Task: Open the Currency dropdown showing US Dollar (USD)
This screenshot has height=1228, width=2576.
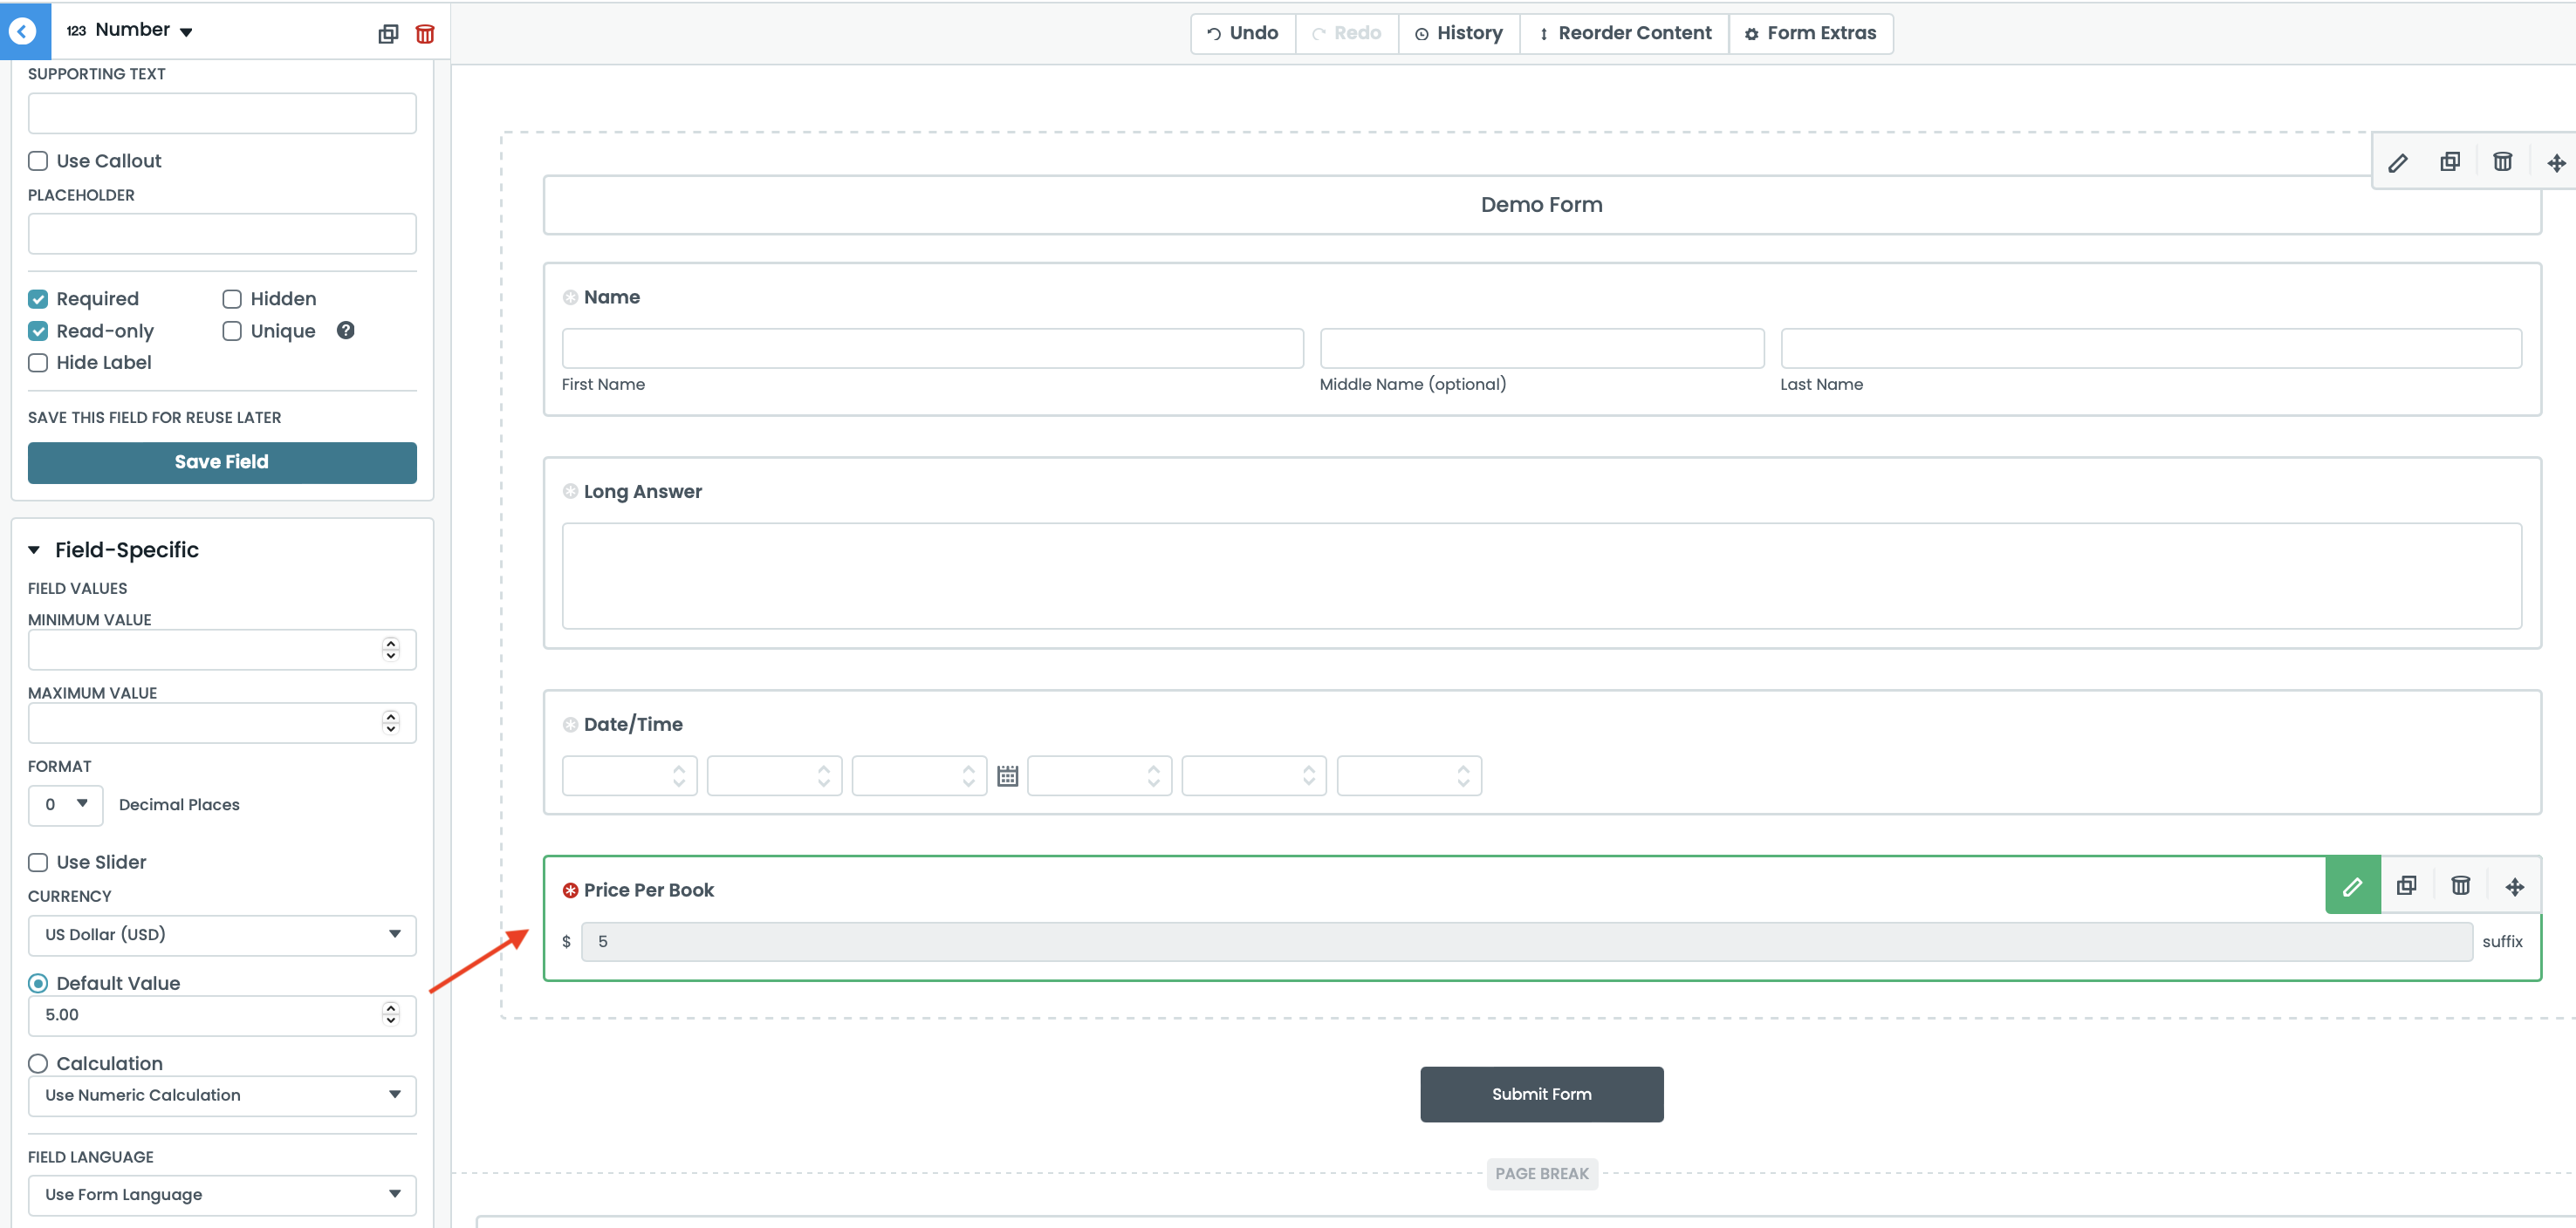Action: point(222,935)
